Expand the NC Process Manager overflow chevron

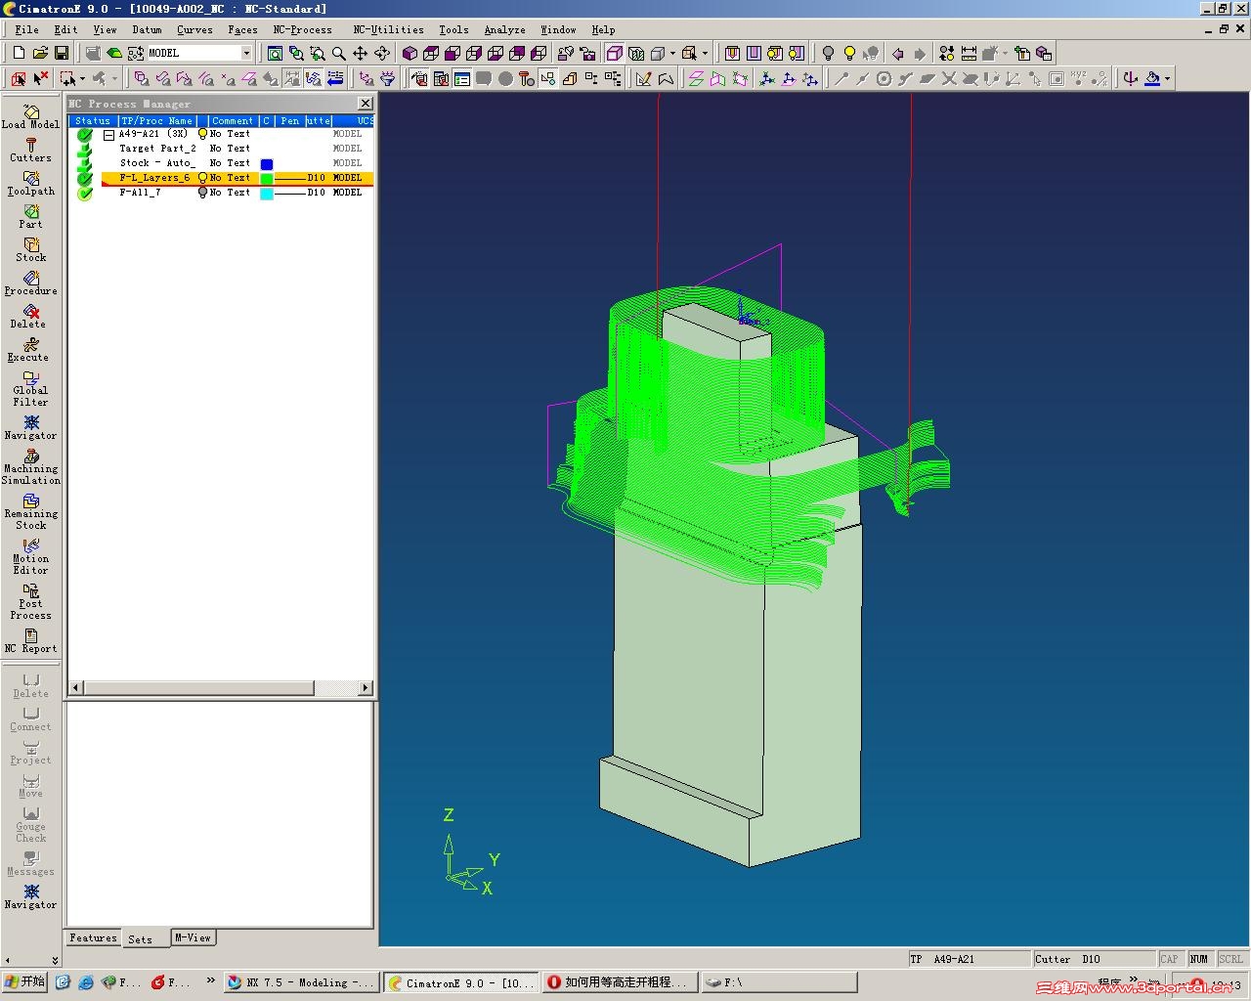tap(55, 961)
